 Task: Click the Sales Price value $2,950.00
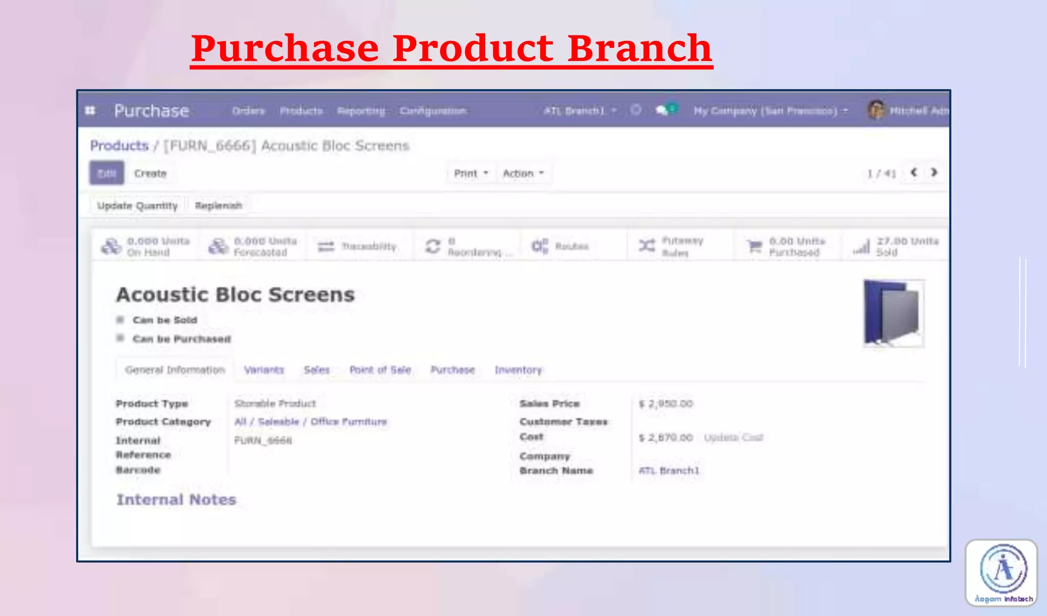(666, 404)
